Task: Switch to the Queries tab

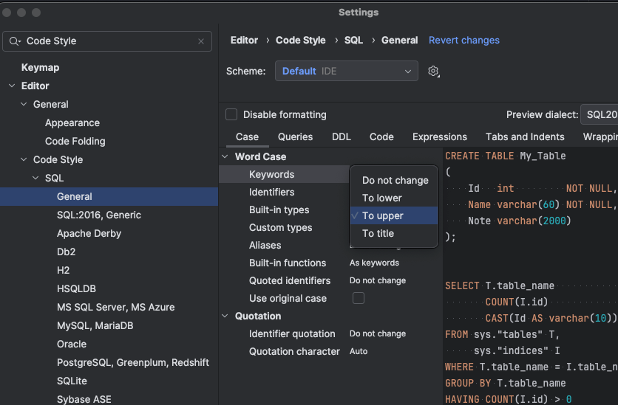Action: (295, 136)
